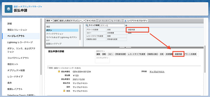Click the やり直し redo button
Image resolution: width=210 pixels, height=97 pixels.
click(116, 21)
